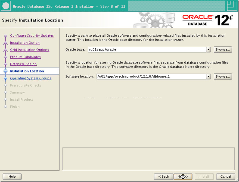Viewport: 239px width, 182px height.
Task: Click the Oracle base path field
Action: click(x=147, y=50)
